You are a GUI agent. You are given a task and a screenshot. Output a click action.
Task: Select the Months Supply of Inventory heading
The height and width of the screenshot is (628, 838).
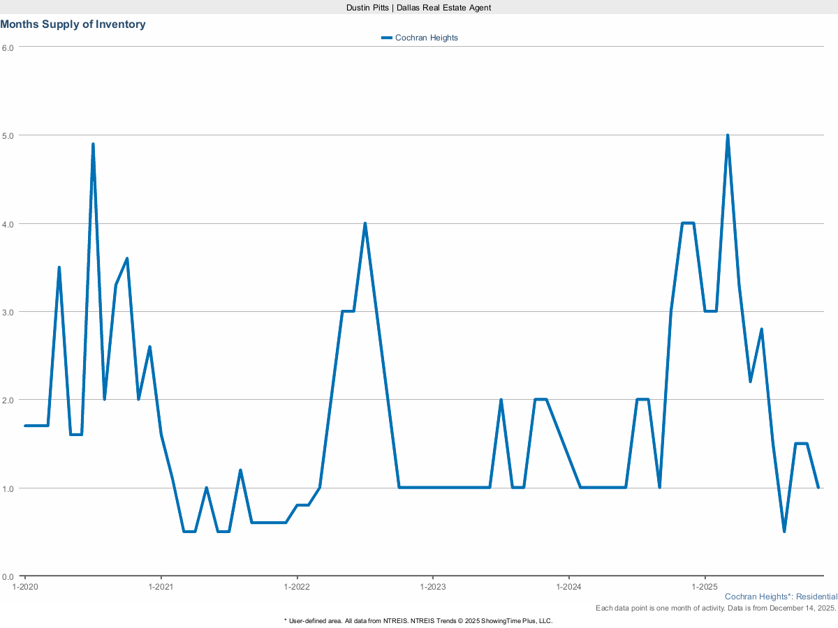[x=73, y=24]
